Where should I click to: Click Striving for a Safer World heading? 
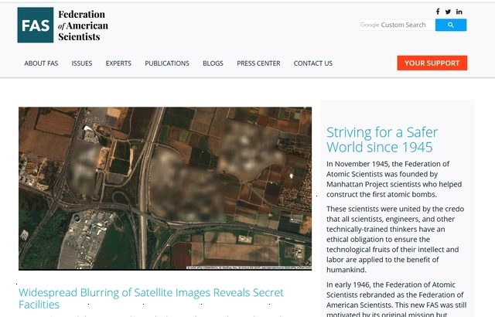382,139
